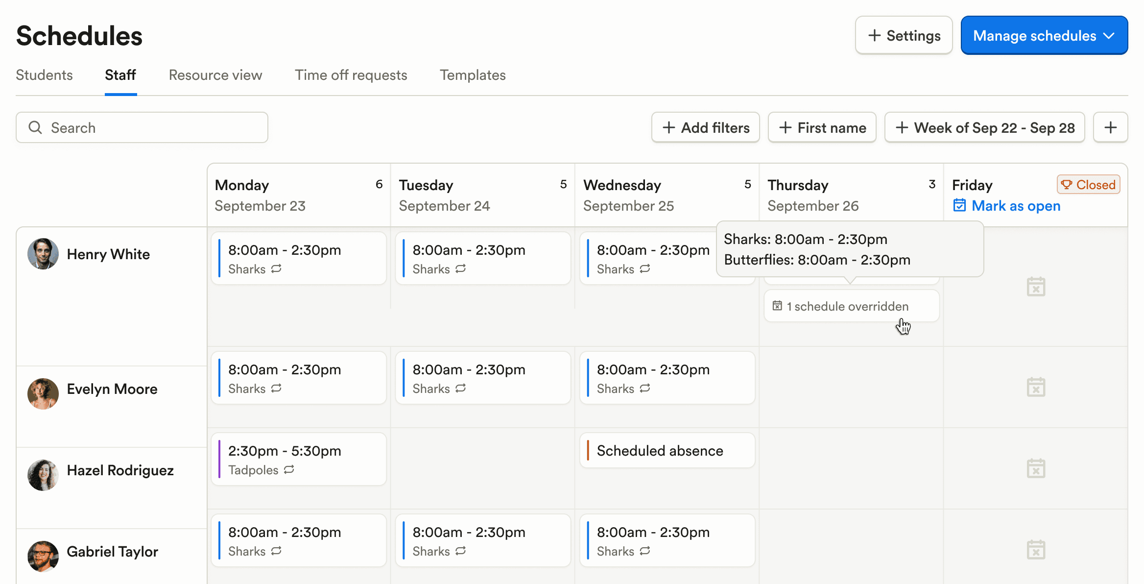Image resolution: width=1144 pixels, height=584 pixels.
Task: Click inside the Search field
Action: pos(142,127)
